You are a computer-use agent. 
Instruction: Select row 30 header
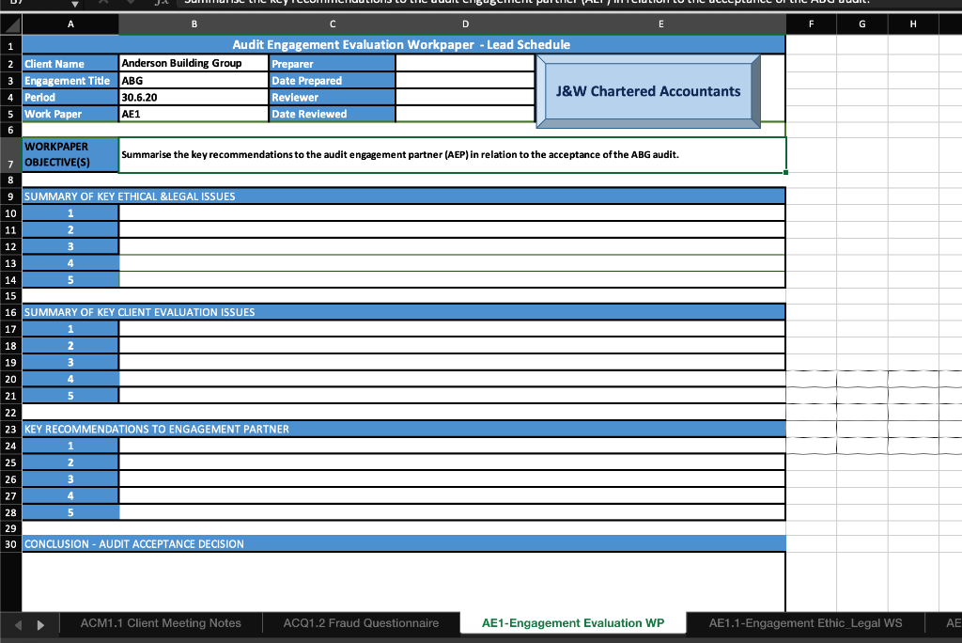[x=10, y=544]
